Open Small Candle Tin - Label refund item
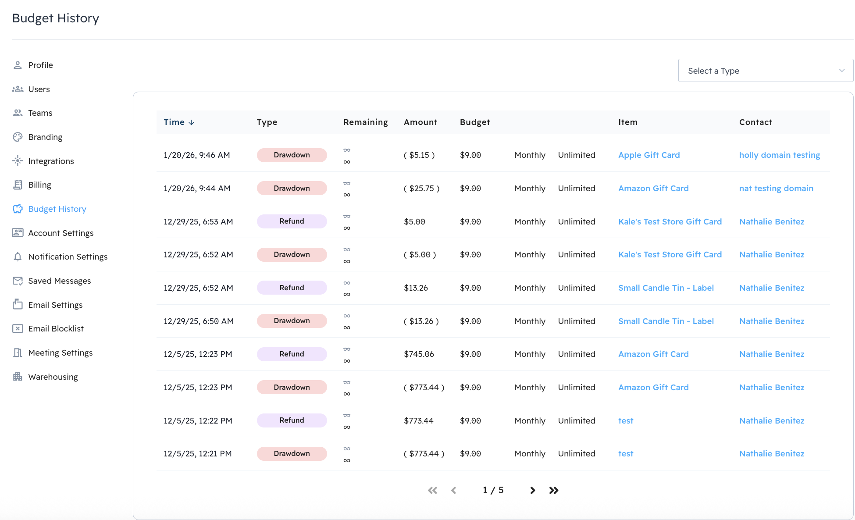The image size is (855, 520). click(x=666, y=288)
